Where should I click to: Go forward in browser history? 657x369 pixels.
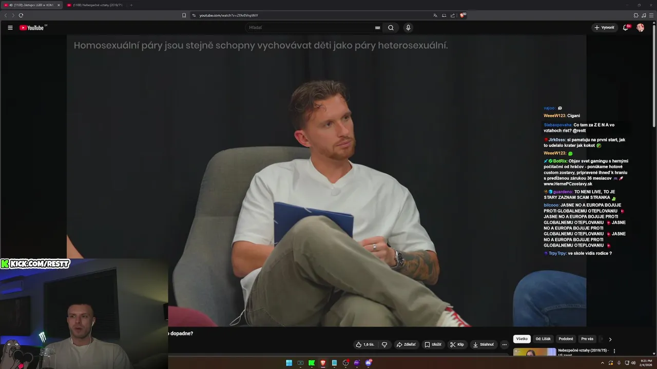[13, 15]
